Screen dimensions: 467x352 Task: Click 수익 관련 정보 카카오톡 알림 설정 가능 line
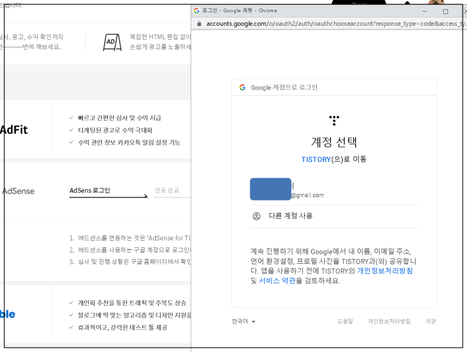click(129, 143)
